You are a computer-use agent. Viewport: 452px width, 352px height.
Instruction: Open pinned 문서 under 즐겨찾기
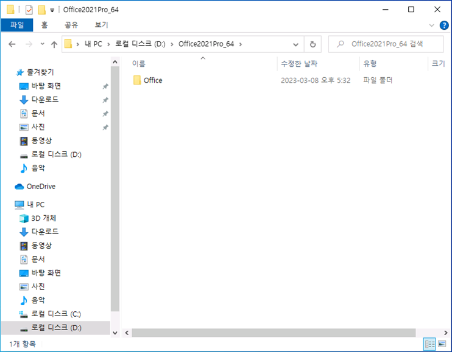pyautogui.click(x=38, y=113)
